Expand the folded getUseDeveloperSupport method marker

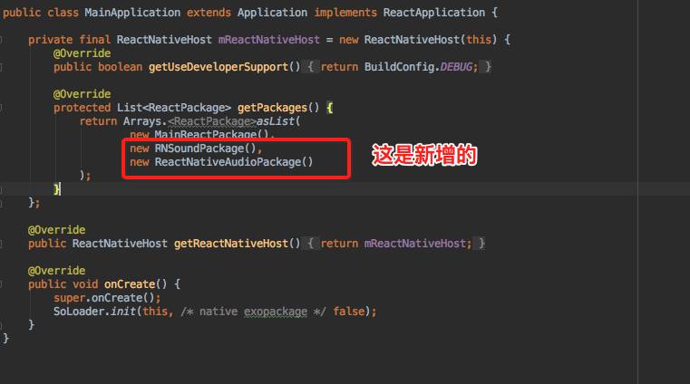coord(1,67)
